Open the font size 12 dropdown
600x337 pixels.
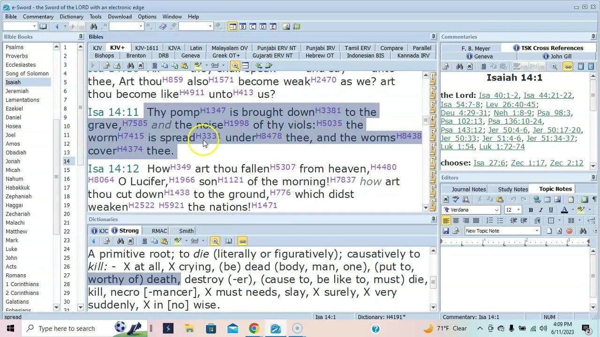518,210
